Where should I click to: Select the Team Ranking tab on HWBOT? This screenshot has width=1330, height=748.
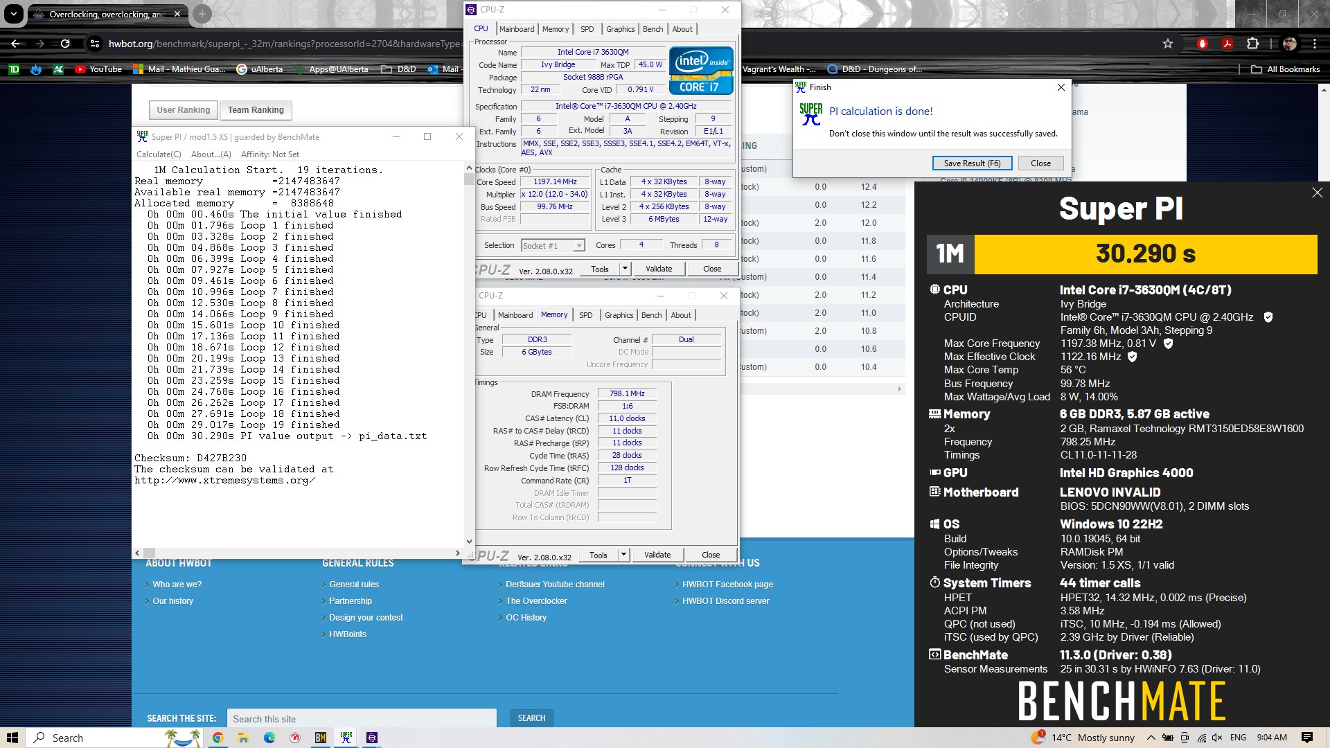[256, 110]
